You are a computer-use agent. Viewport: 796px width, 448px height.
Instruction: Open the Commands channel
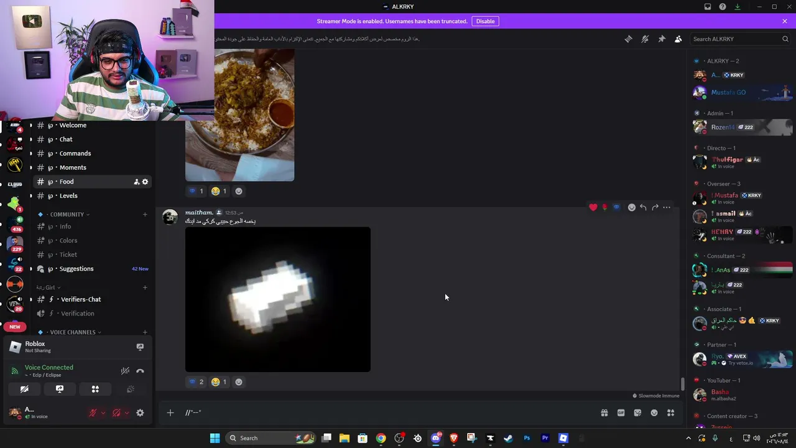click(x=91, y=154)
